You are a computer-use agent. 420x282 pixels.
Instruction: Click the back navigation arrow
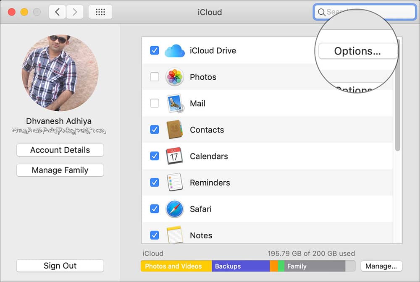[57, 12]
